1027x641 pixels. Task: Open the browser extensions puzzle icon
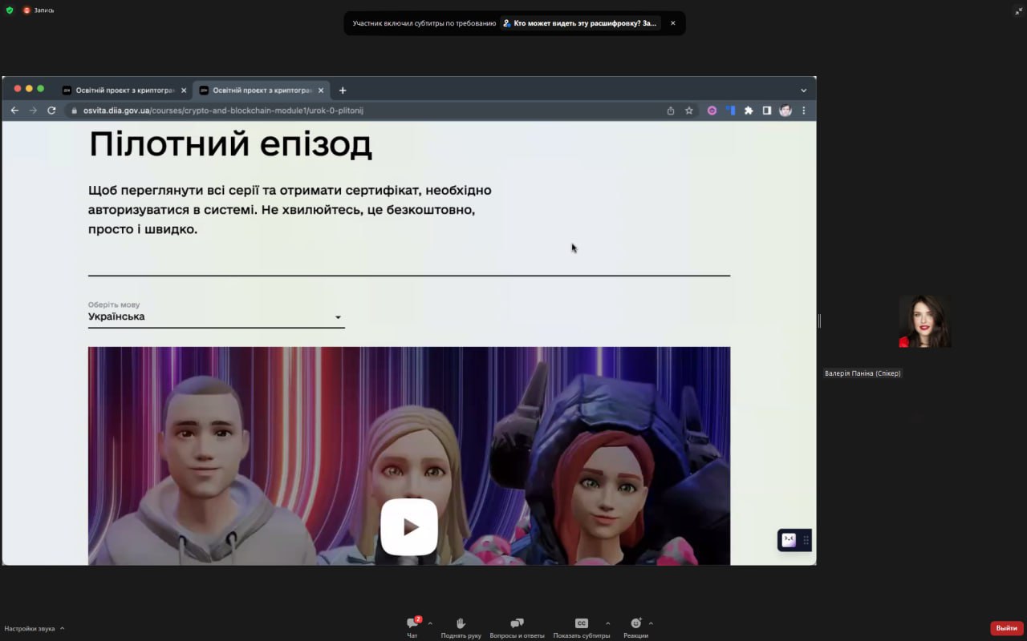pyautogui.click(x=749, y=111)
